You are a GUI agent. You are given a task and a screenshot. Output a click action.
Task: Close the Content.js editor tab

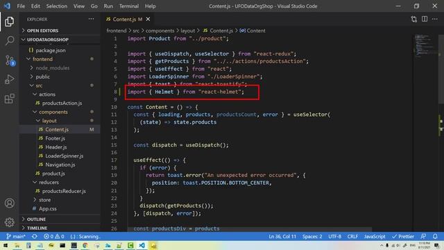pos(148,19)
